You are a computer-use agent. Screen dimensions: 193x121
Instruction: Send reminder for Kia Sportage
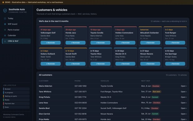point(175,64)
